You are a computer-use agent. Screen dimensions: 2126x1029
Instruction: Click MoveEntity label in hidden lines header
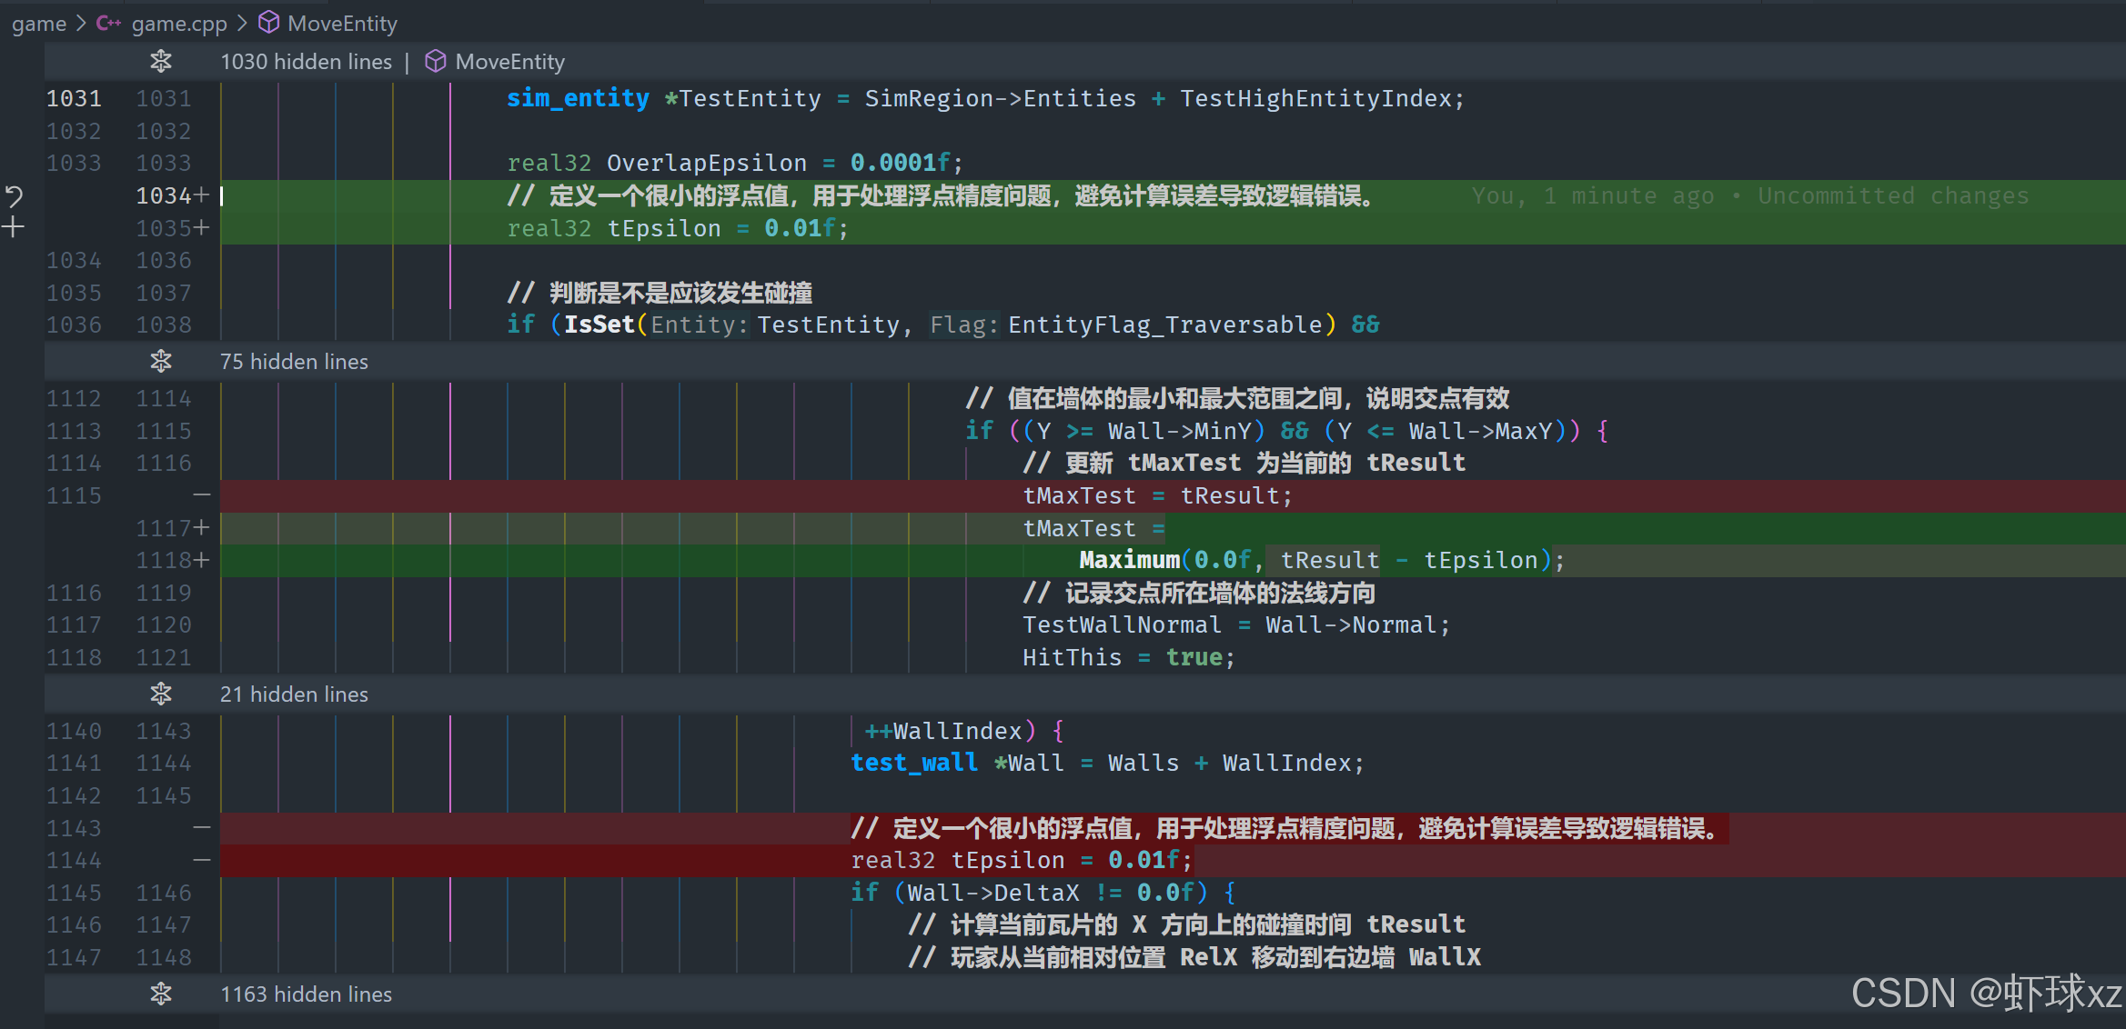(x=509, y=62)
